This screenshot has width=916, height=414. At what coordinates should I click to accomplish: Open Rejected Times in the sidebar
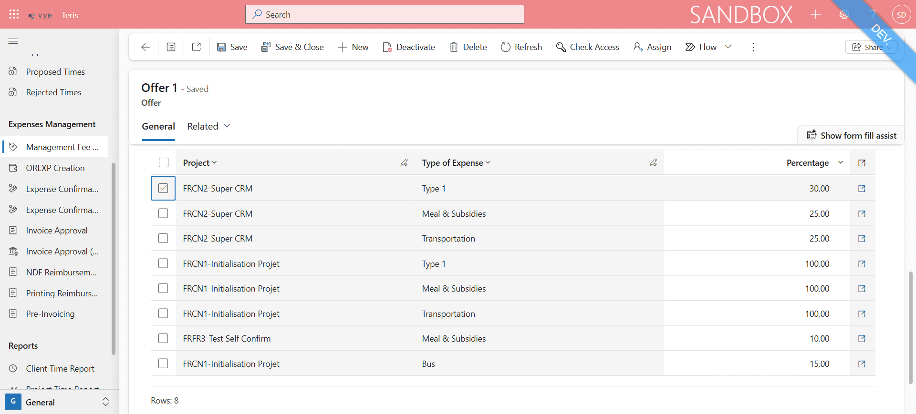[x=53, y=92]
